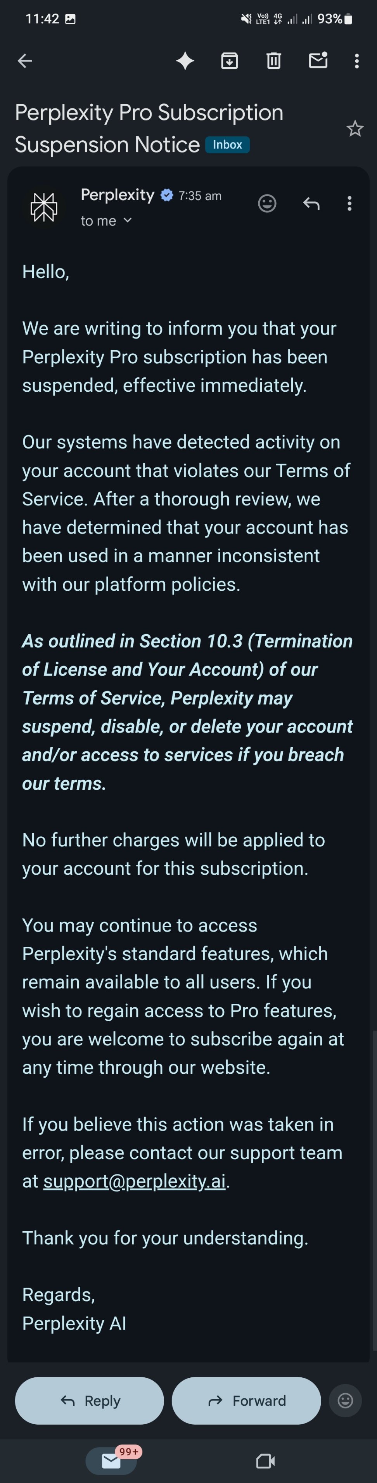377x1483 pixels.
Task: Tap the Gemini sparkle summarize icon
Action: (185, 61)
